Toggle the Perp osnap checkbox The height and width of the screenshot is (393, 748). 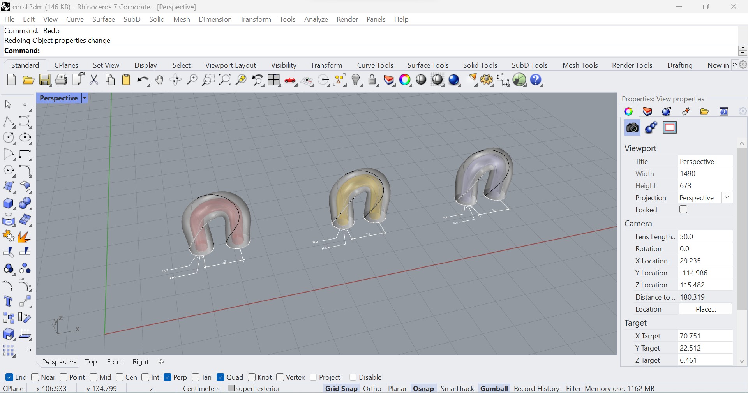pyautogui.click(x=168, y=377)
